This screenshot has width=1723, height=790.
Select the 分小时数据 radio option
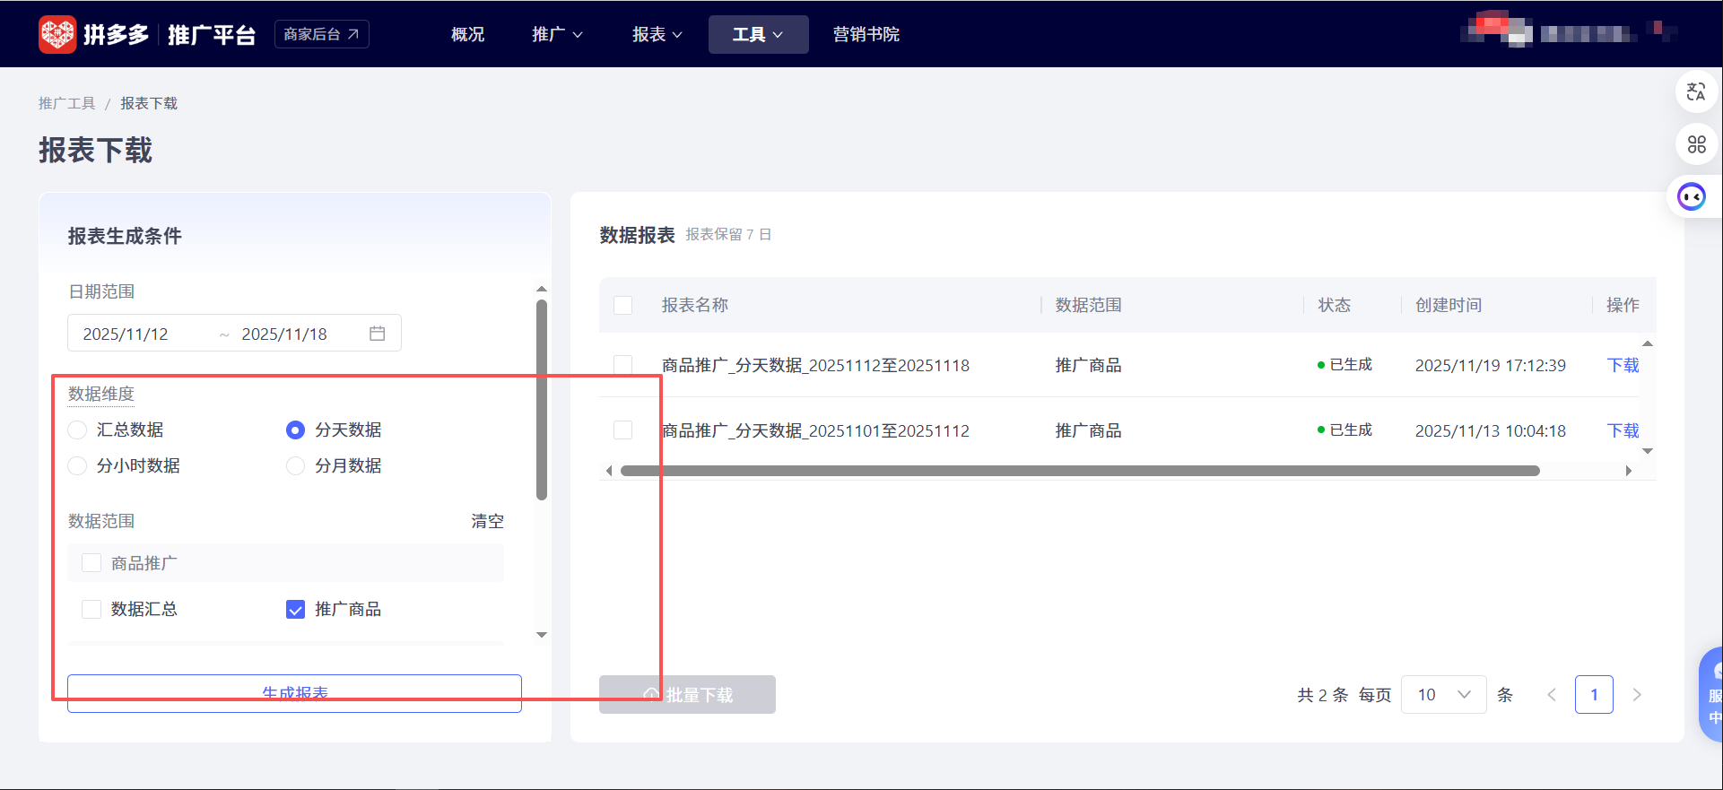click(78, 466)
